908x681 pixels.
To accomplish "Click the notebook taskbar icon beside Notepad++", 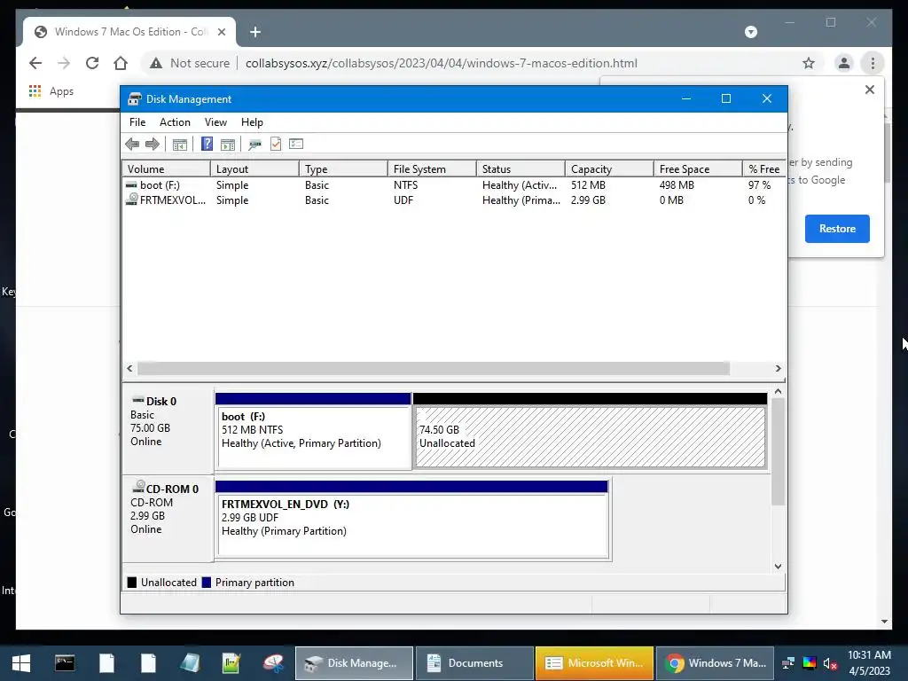I will 190,663.
